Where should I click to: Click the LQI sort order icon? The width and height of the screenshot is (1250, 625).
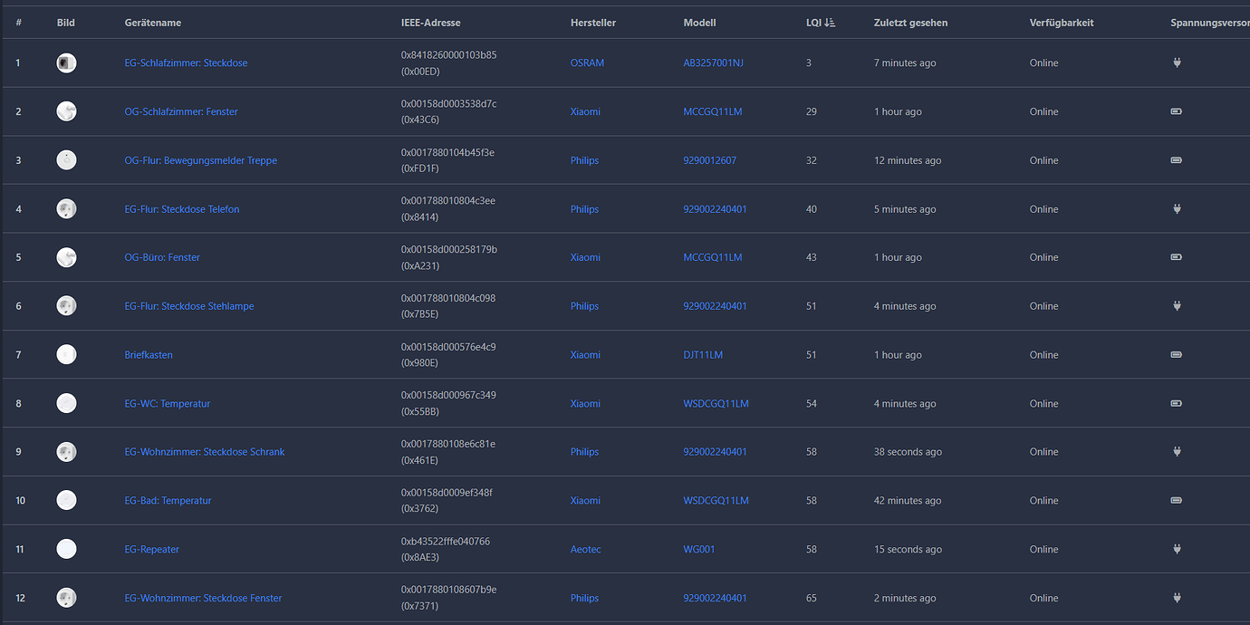tap(830, 23)
